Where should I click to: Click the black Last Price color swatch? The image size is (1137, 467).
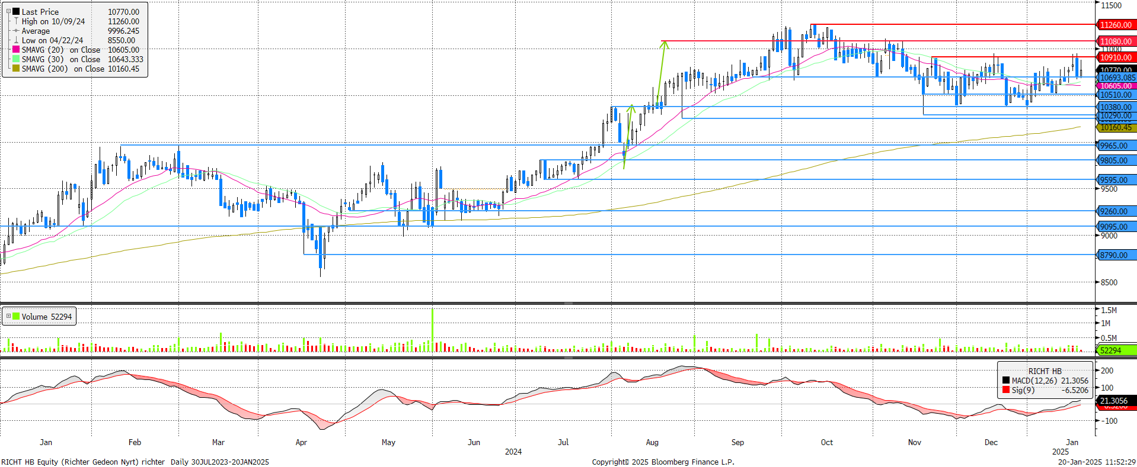(16, 11)
